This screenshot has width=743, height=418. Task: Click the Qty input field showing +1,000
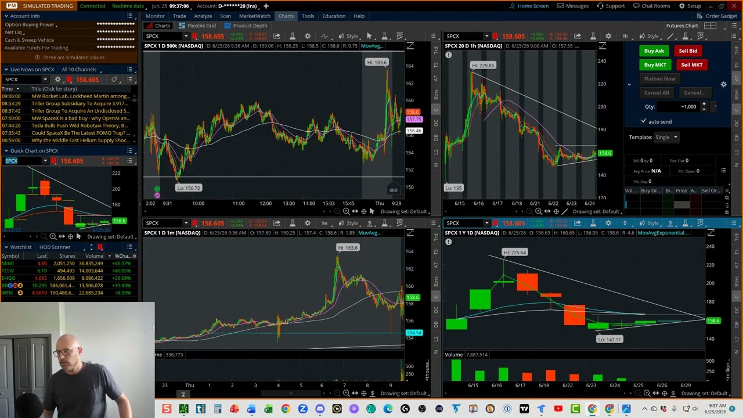[x=679, y=106]
